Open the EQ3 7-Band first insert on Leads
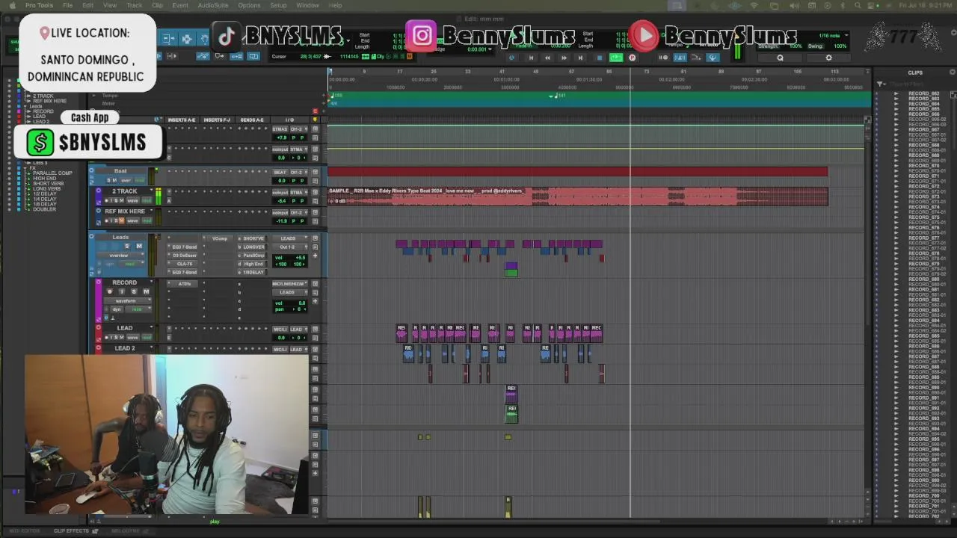This screenshot has width=957, height=538. tap(184, 247)
